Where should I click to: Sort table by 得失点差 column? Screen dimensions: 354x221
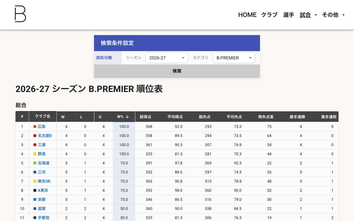(x=266, y=117)
